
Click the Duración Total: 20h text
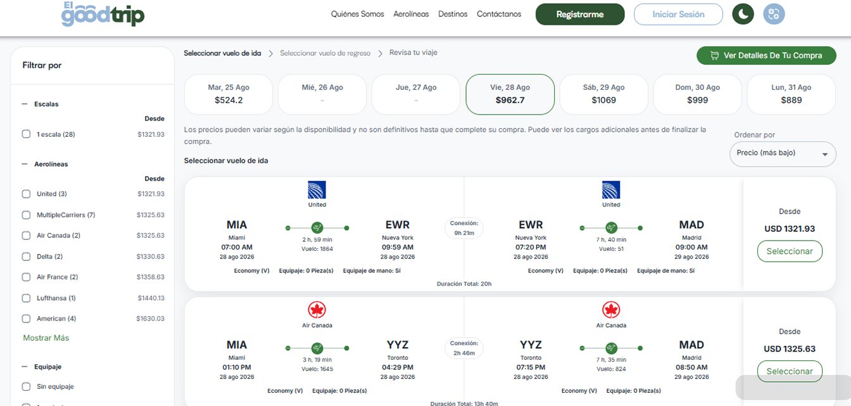(464, 284)
